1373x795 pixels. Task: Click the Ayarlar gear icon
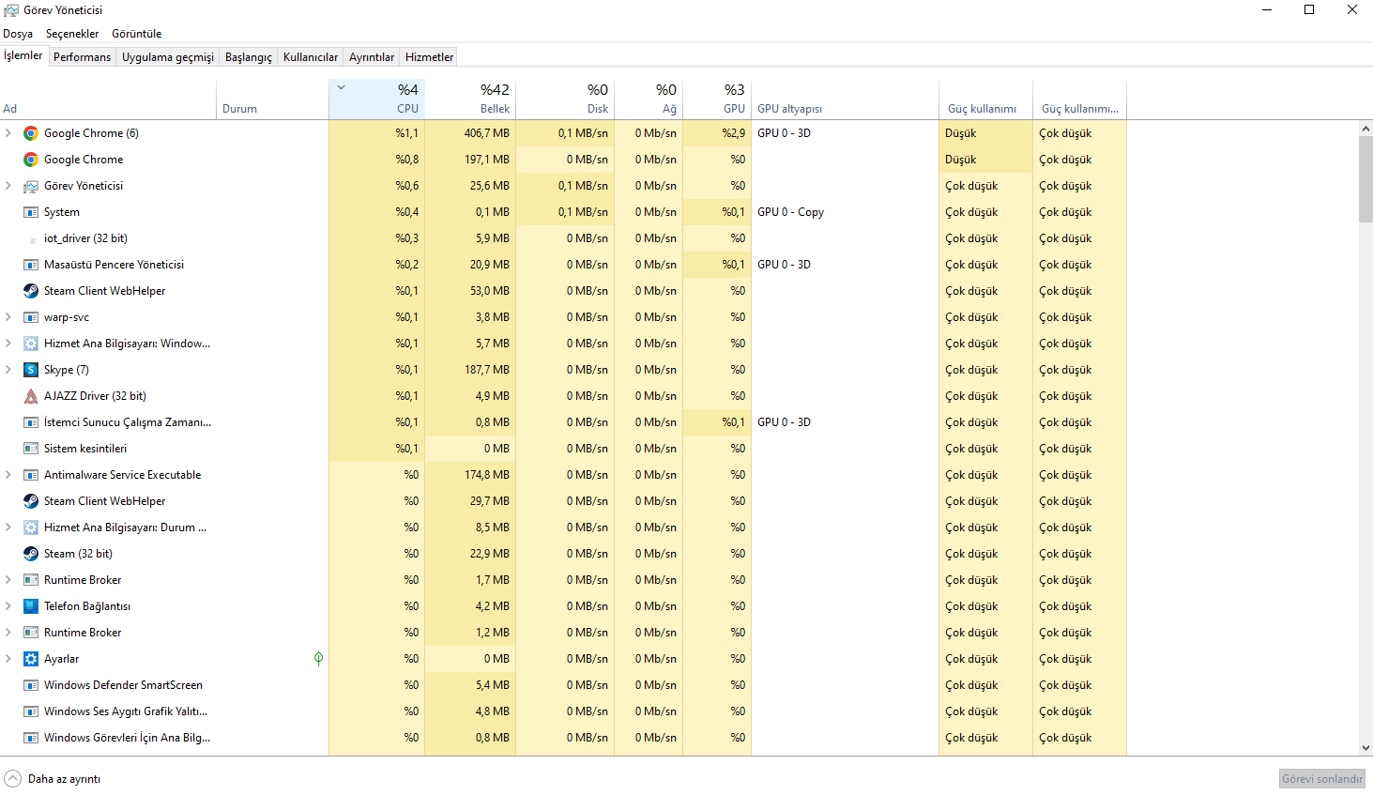pyautogui.click(x=31, y=659)
